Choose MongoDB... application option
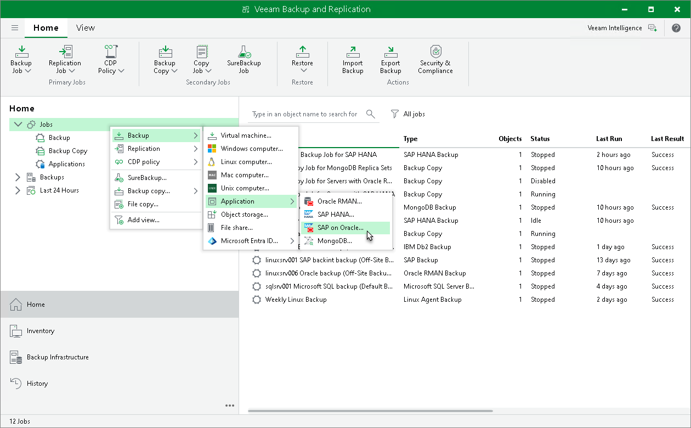 [x=346, y=241]
